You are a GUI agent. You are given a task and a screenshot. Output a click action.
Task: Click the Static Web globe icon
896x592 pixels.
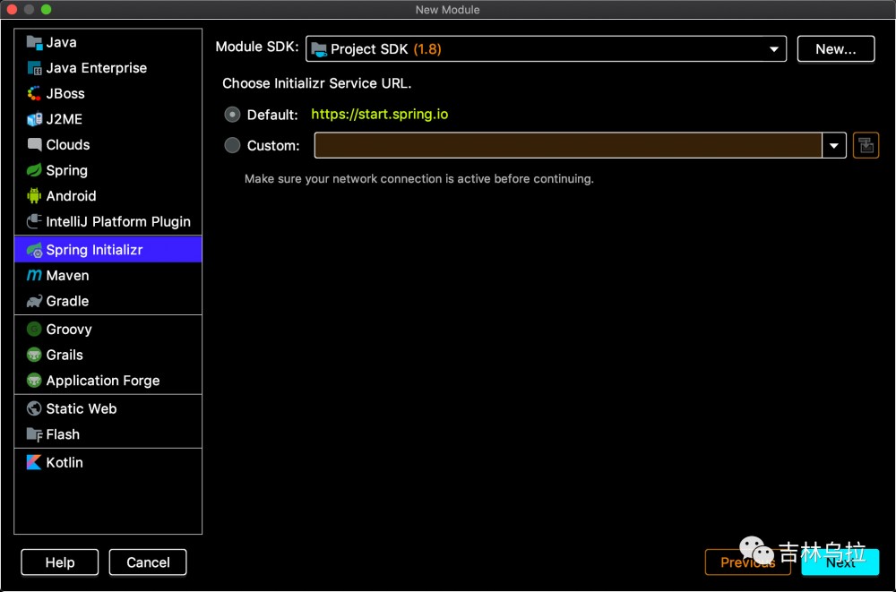[34, 408]
